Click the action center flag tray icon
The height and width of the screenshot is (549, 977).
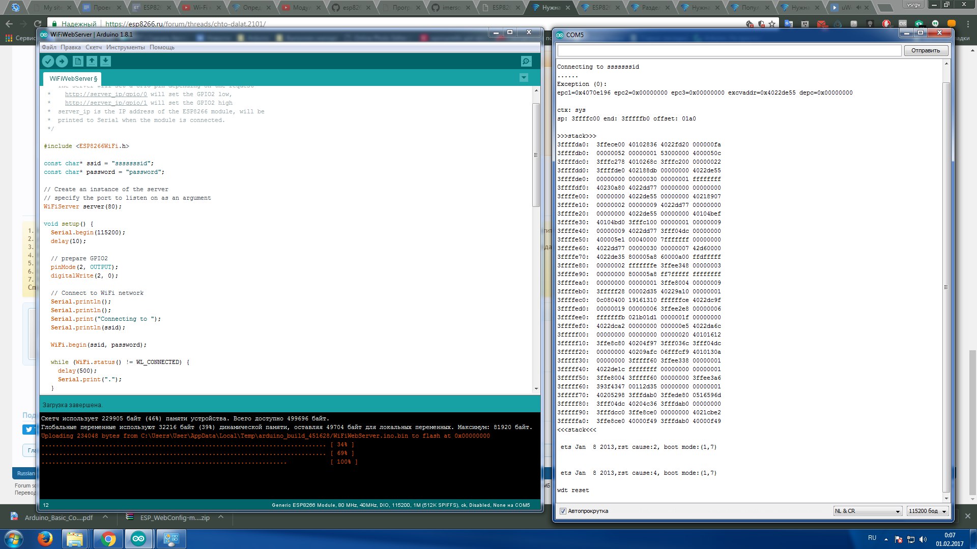[899, 539]
